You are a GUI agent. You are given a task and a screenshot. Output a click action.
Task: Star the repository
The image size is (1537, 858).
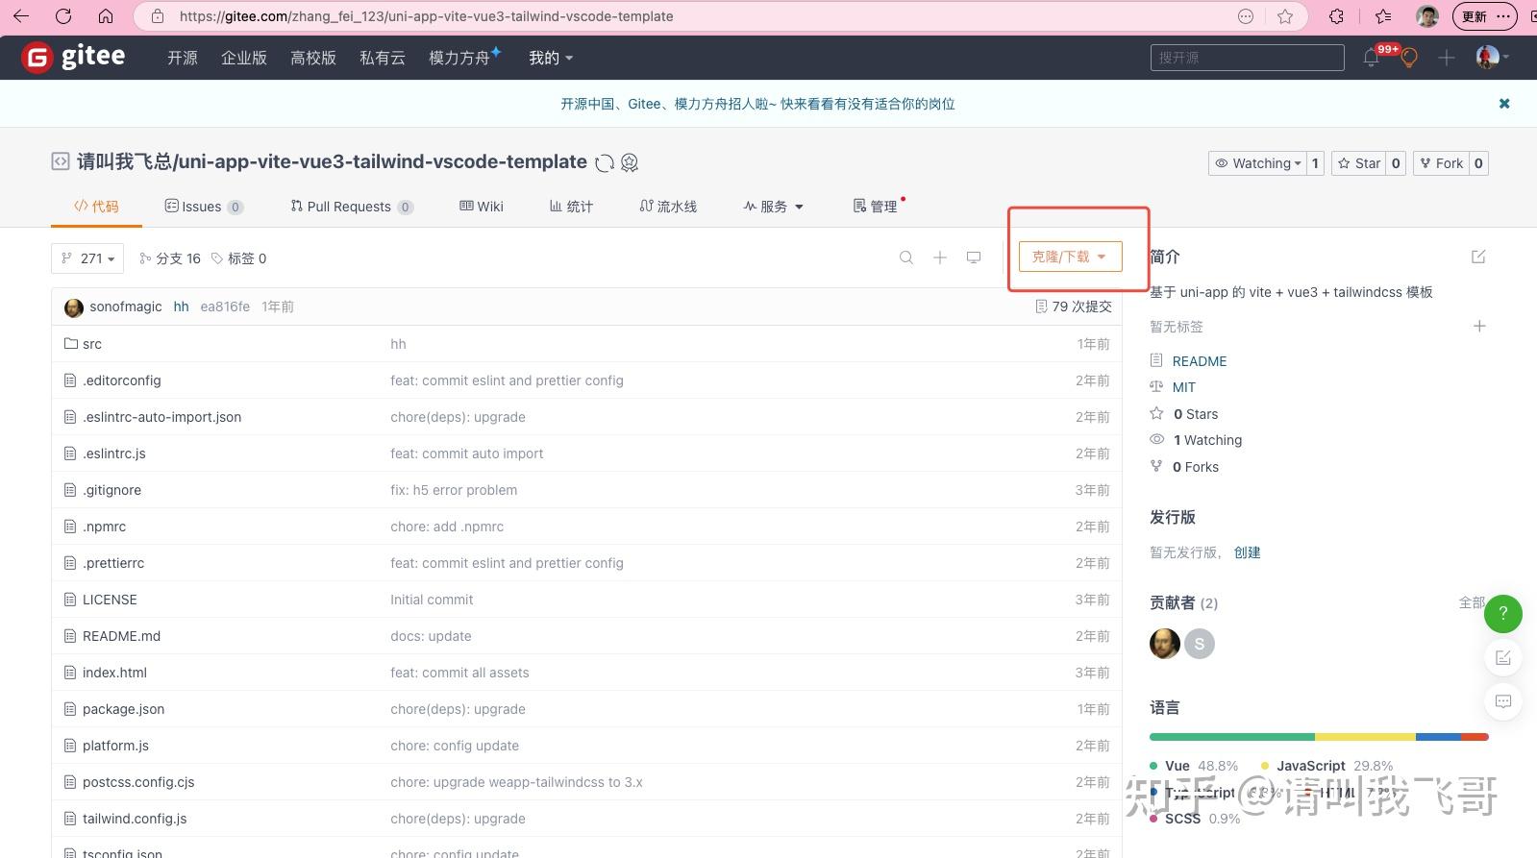(x=1358, y=163)
